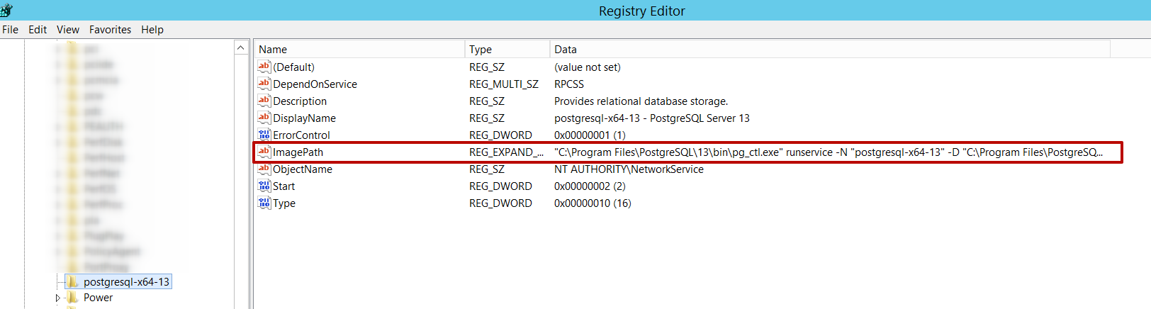Select the DisplayName registry value
The width and height of the screenshot is (1151, 309).
tap(304, 118)
